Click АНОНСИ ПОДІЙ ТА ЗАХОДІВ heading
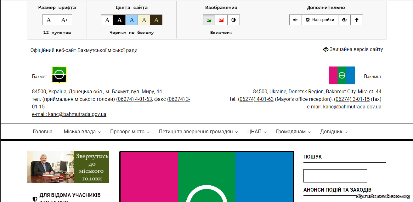The height and width of the screenshot is (202, 413). [337, 190]
